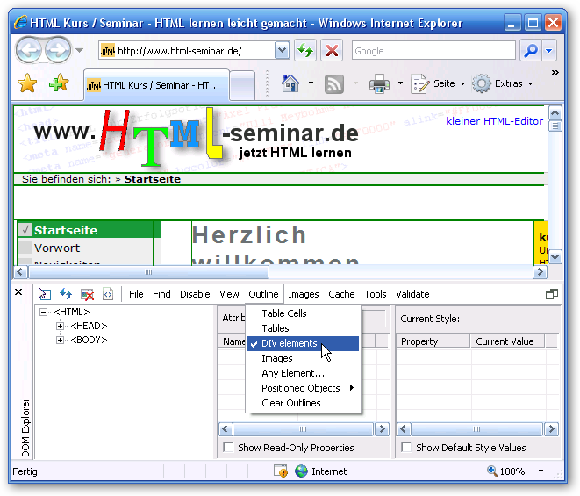The width and height of the screenshot is (580, 496).
Task: Choose Clear Outlines menu entry
Action: point(303,403)
